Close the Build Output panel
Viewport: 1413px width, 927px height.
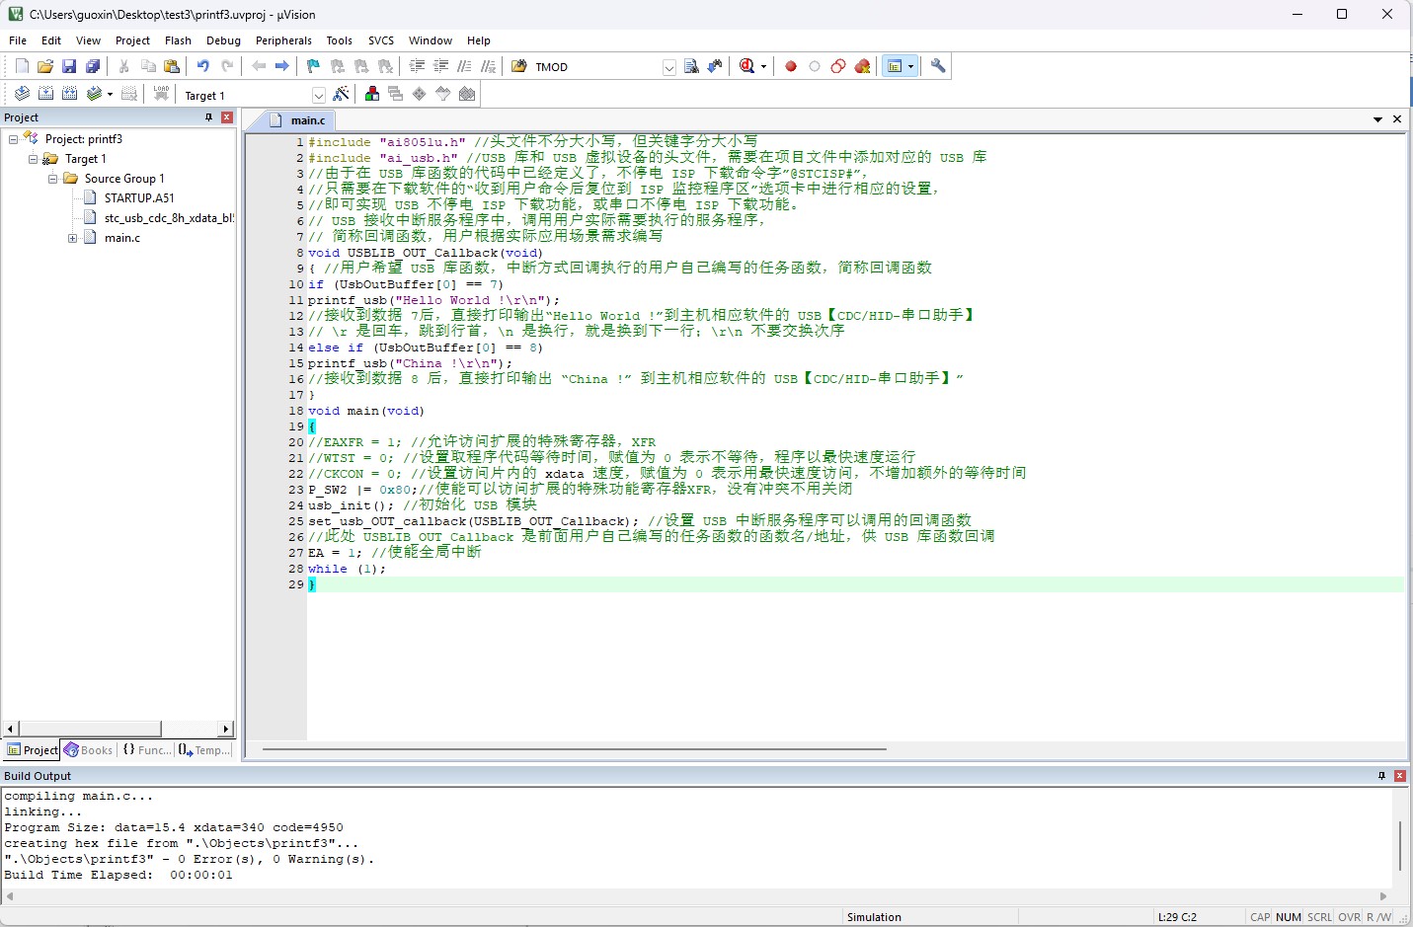click(x=1399, y=776)
